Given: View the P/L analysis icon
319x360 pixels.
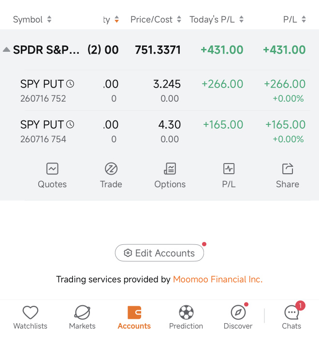Looking at the screenshot, I should (229, 169).
